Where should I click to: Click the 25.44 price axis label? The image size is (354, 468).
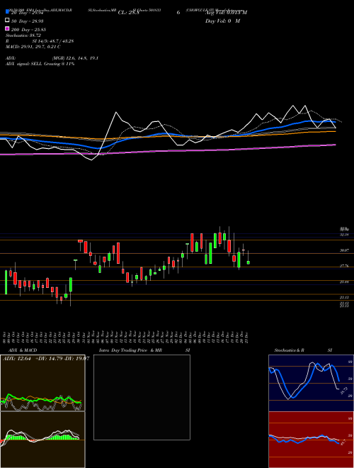[344, 282]
